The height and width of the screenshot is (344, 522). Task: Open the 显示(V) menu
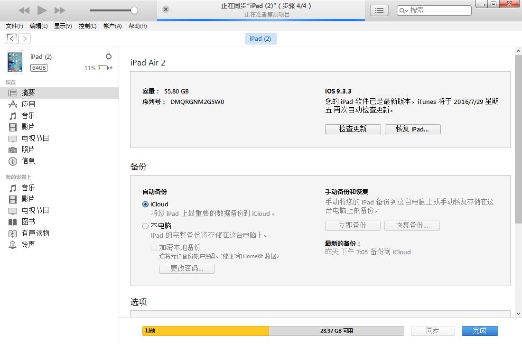[63, 26]
